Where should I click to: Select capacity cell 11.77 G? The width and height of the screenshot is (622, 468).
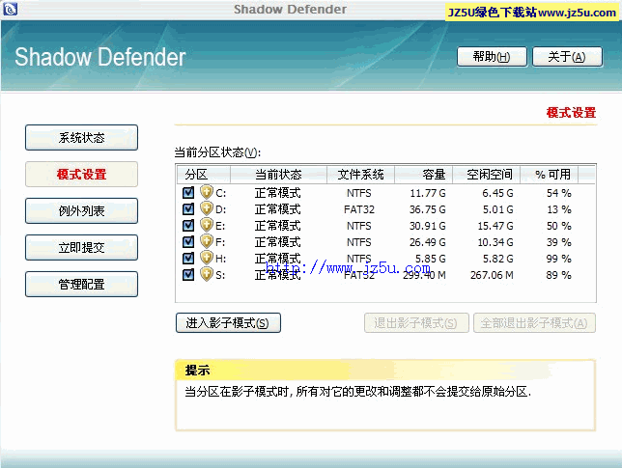(x=428, y=193)
